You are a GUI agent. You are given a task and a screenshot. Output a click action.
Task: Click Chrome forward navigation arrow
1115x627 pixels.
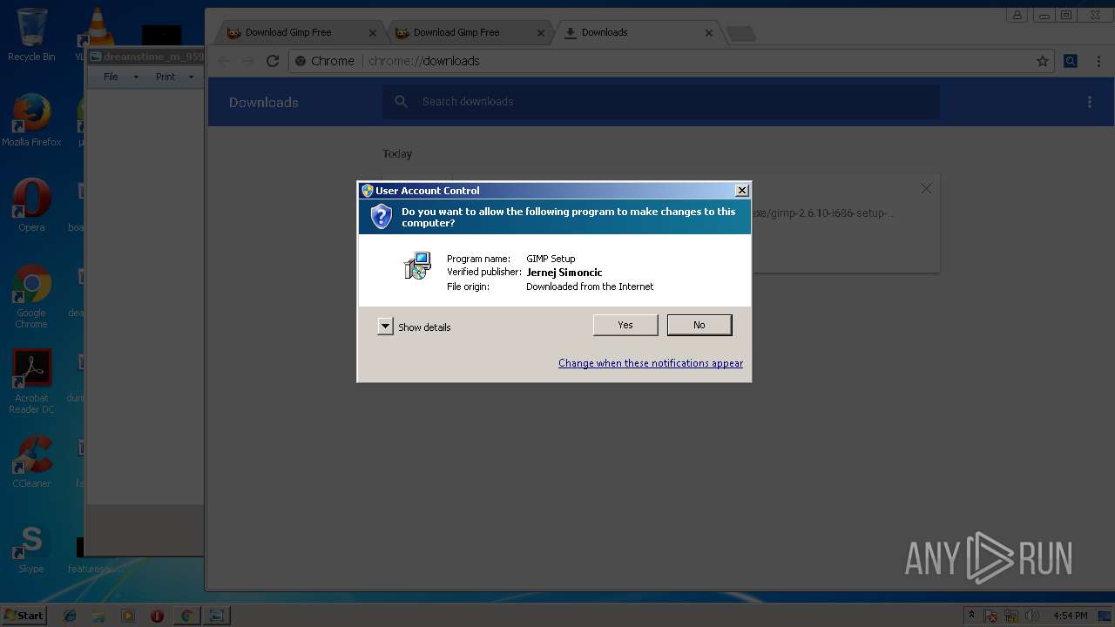pos(248,61)
